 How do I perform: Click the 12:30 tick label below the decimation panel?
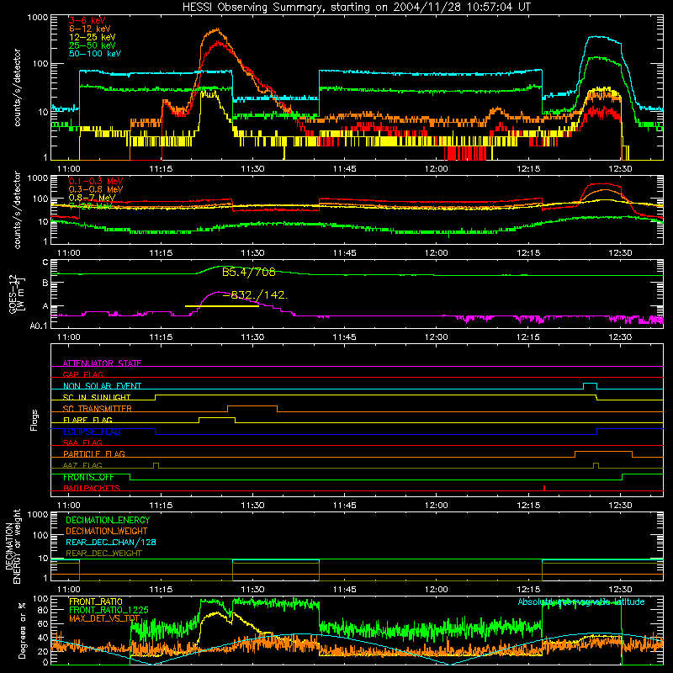coord(620,589)
